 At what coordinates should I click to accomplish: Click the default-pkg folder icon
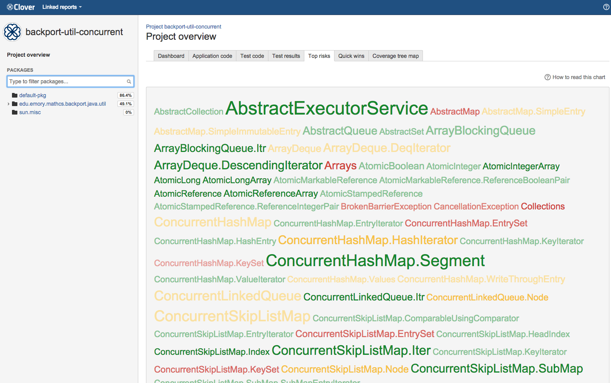coord(15,95)
